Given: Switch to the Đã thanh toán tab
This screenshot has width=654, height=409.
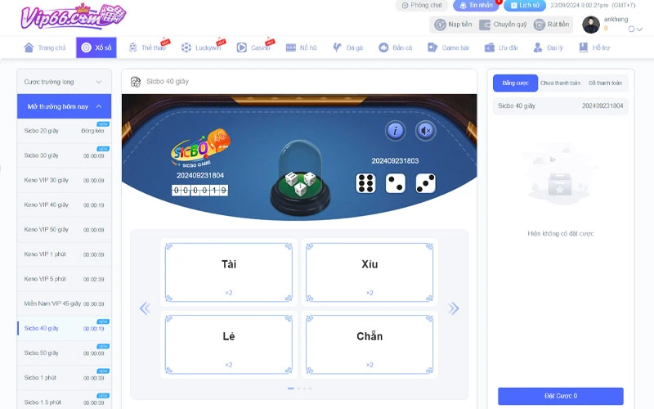Looking at the screenshot, I should (605, 83).
